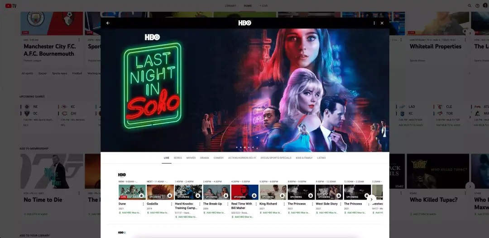The height and width of the screenshot is (238, 489).
Task: Click lock icon on Godzilla thumbnail
Action: coord(170,196)
